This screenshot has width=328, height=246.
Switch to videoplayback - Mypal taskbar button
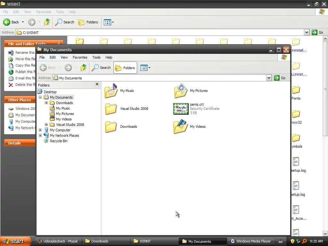[x=57, y=241]
